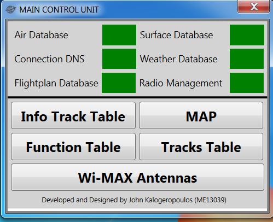Click the Connection DNS label
The width and height of the screenshot is (273, 222).
tap(49, 59)
